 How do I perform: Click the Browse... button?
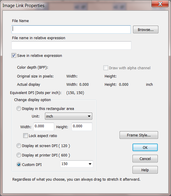coord(145,29)
